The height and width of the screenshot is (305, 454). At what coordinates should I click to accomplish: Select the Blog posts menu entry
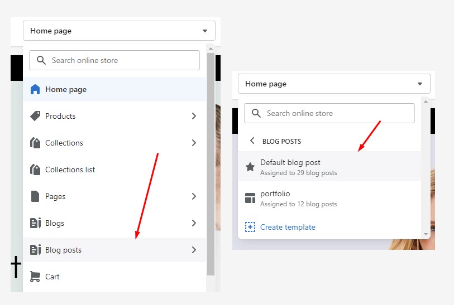point(63,250)
